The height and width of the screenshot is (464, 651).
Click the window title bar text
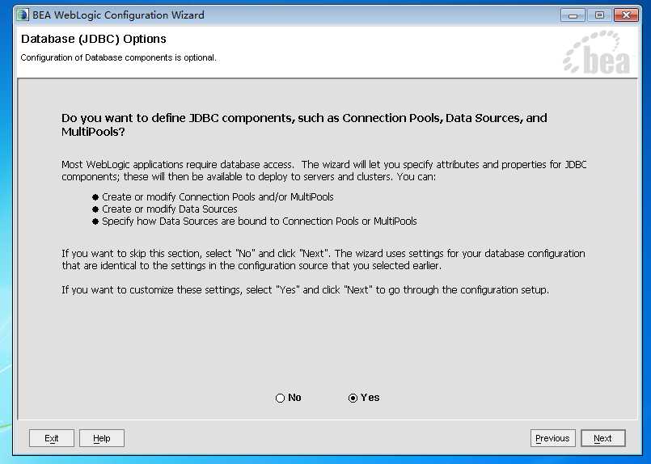click(x=118, y=15)
